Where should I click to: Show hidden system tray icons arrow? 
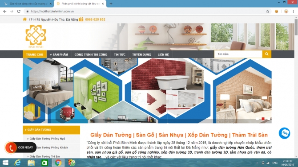point(257,163)
